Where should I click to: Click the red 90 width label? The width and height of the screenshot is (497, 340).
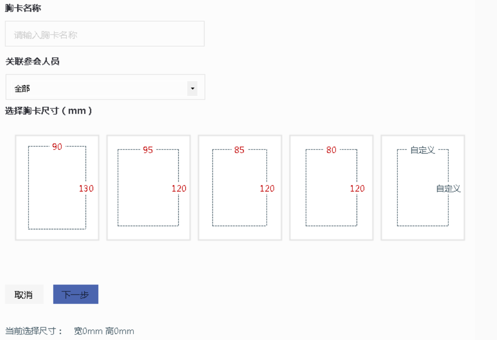point(57,147)
